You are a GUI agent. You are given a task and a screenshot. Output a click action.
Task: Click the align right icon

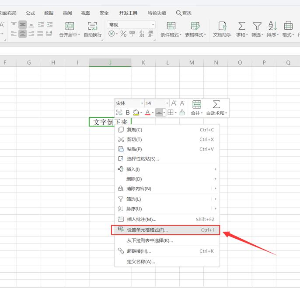pyautogui.click(x=31, y=34)
